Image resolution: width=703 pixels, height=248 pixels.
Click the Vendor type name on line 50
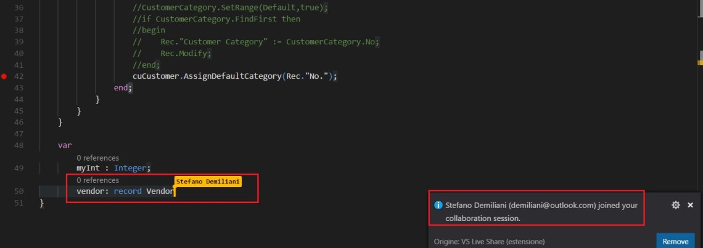coord(160,191)
